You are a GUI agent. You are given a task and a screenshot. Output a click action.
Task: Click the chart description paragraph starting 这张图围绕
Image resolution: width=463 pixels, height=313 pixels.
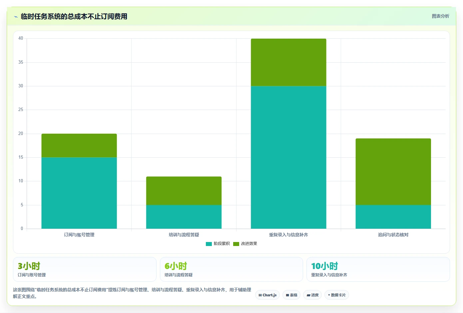132,293
